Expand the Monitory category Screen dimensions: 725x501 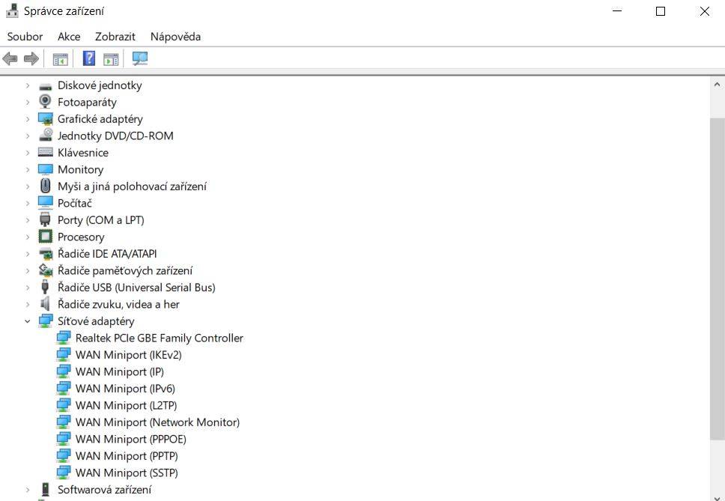pyautogui.click(x=27, y=169)
